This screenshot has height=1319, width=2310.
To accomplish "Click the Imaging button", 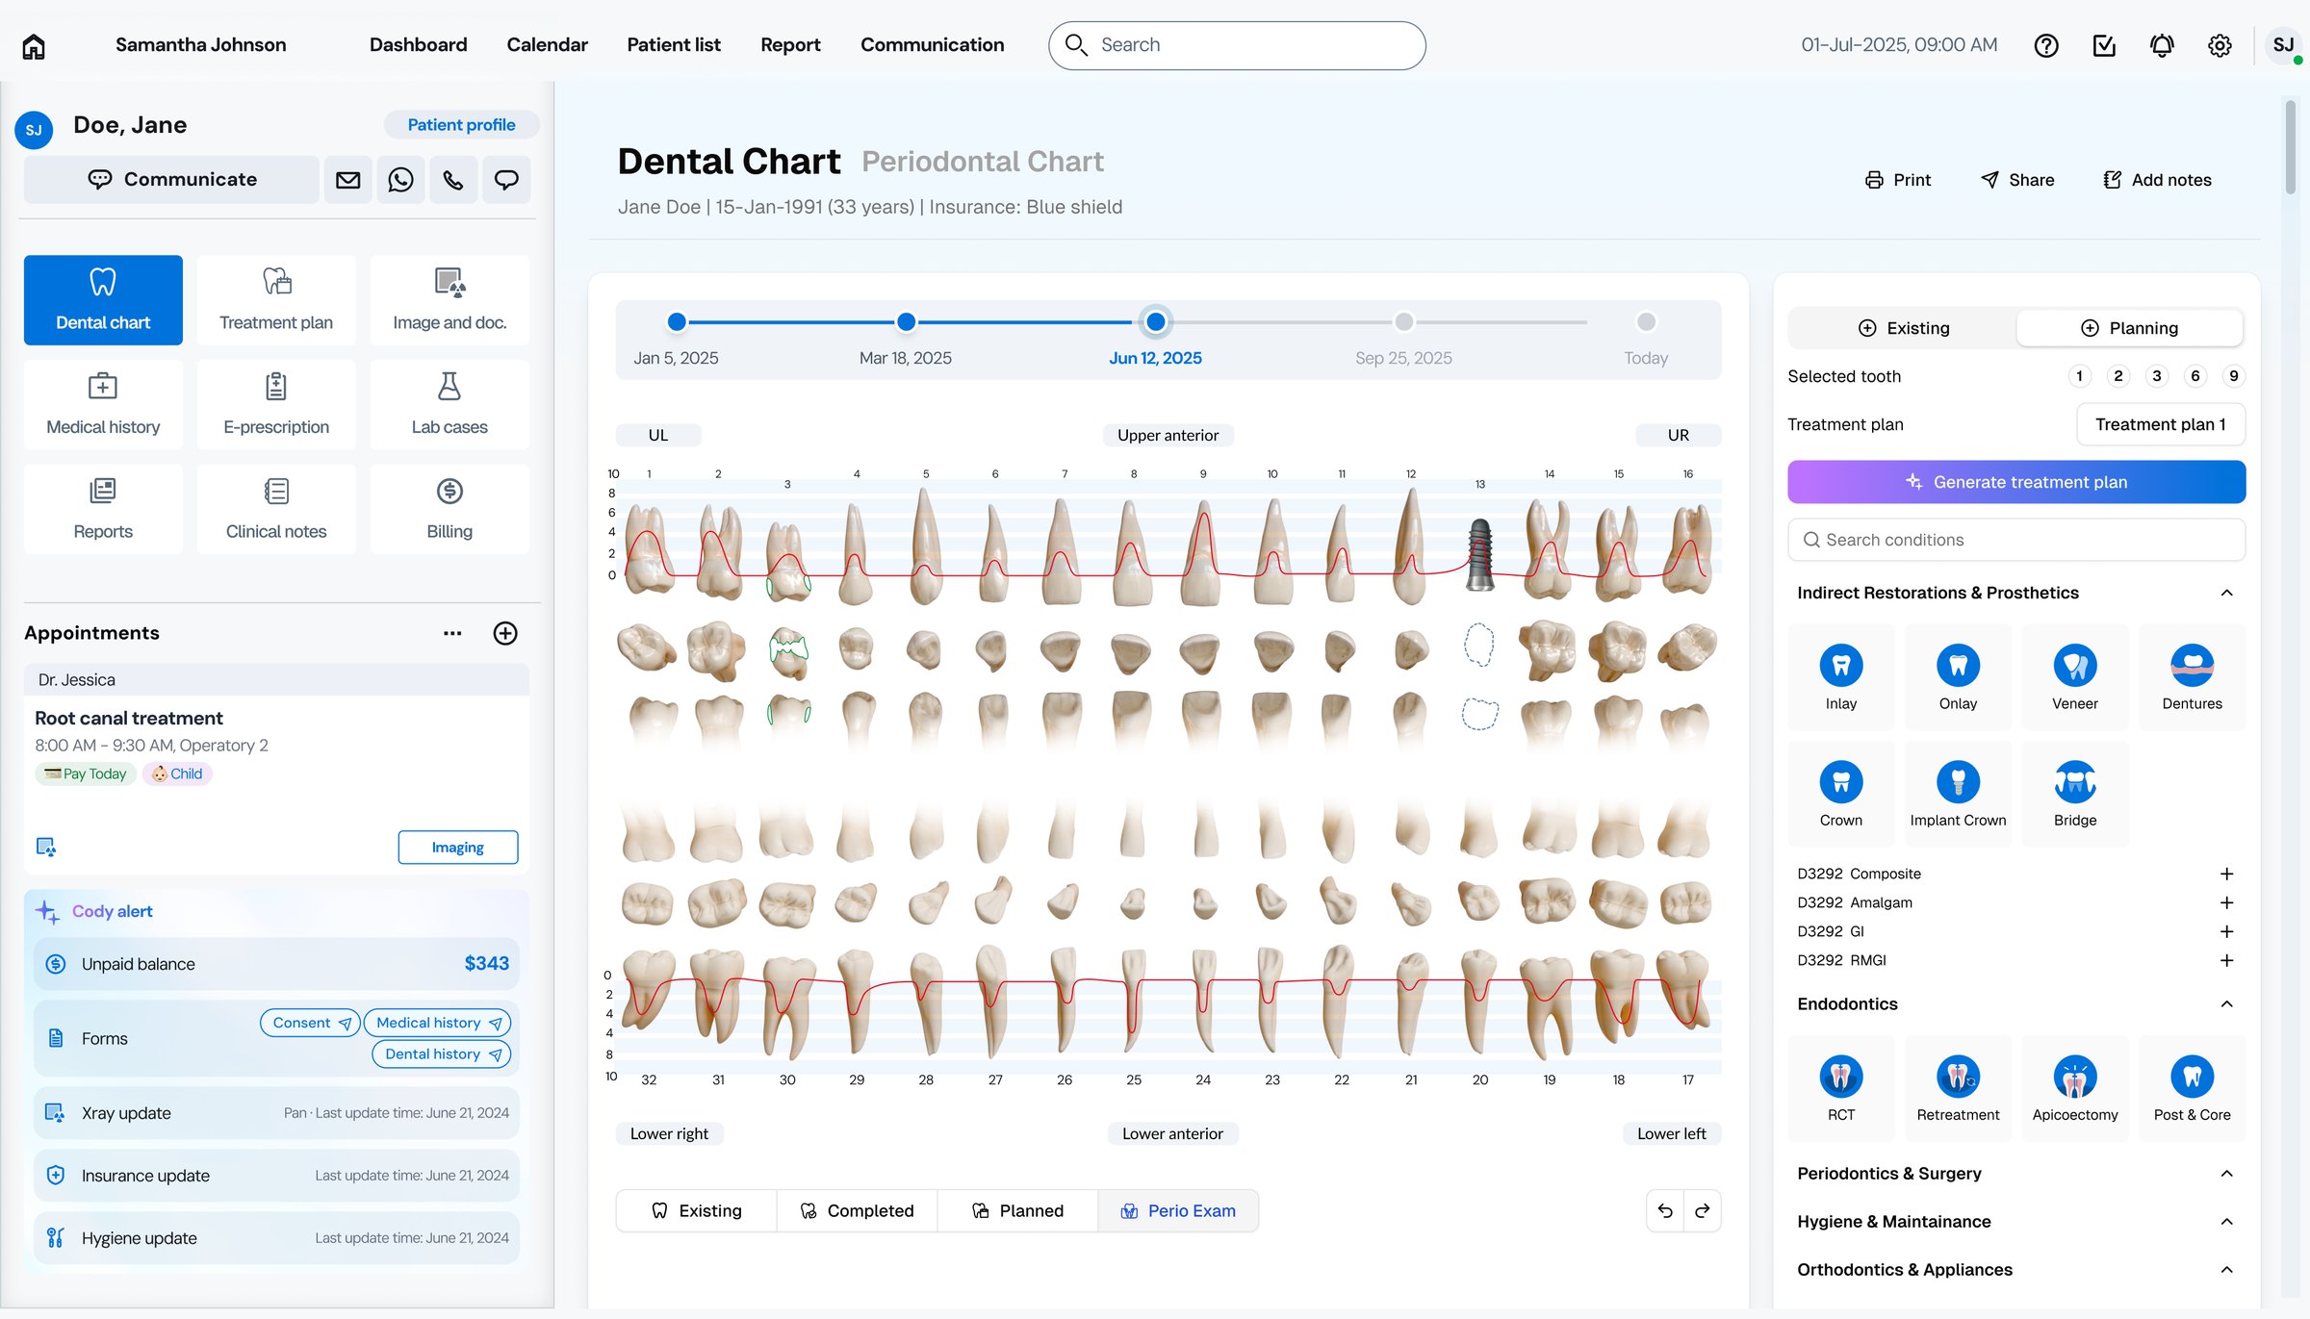I will 458,848.
